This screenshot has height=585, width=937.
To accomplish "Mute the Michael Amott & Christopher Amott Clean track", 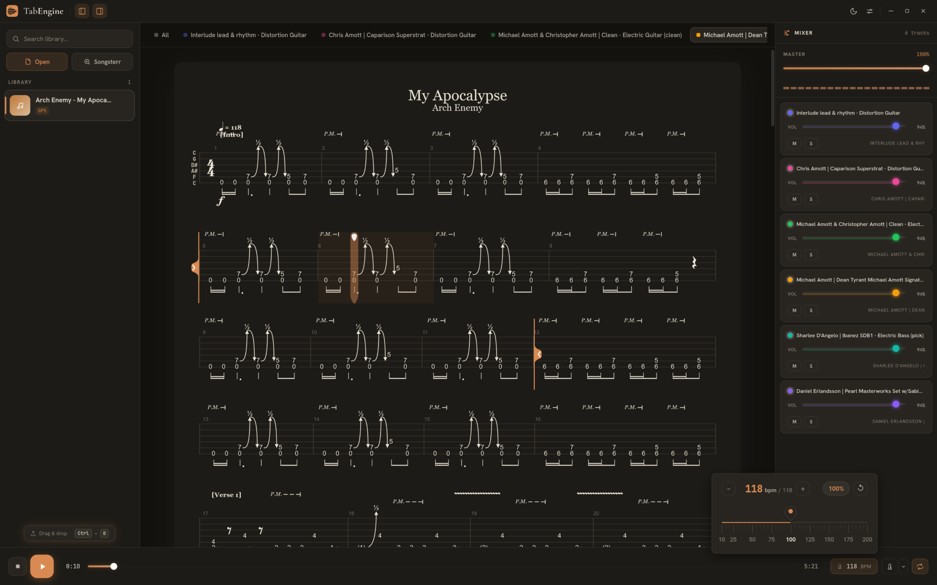I will coord(794,254).
